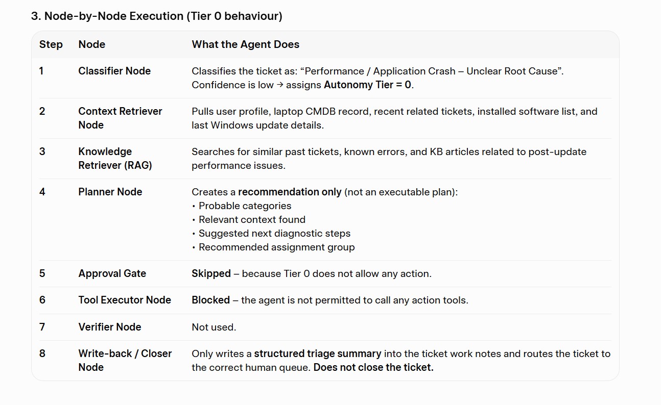Select the 'Node' column header
The width and height of the screenshot is (661, 405).
(x=92, y=44)
